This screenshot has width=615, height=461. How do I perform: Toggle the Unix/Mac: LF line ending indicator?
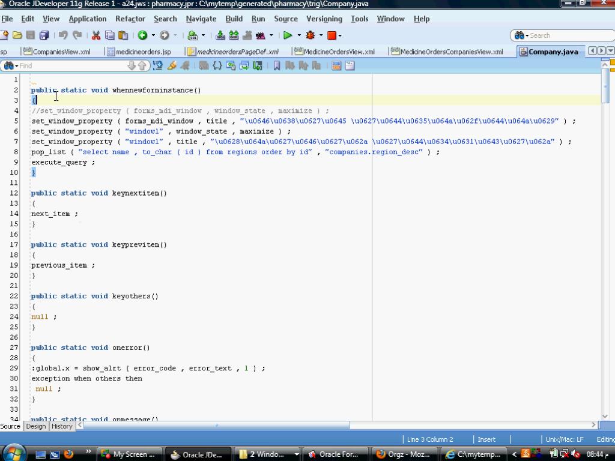pyautogui.click(x=564, y=439)
